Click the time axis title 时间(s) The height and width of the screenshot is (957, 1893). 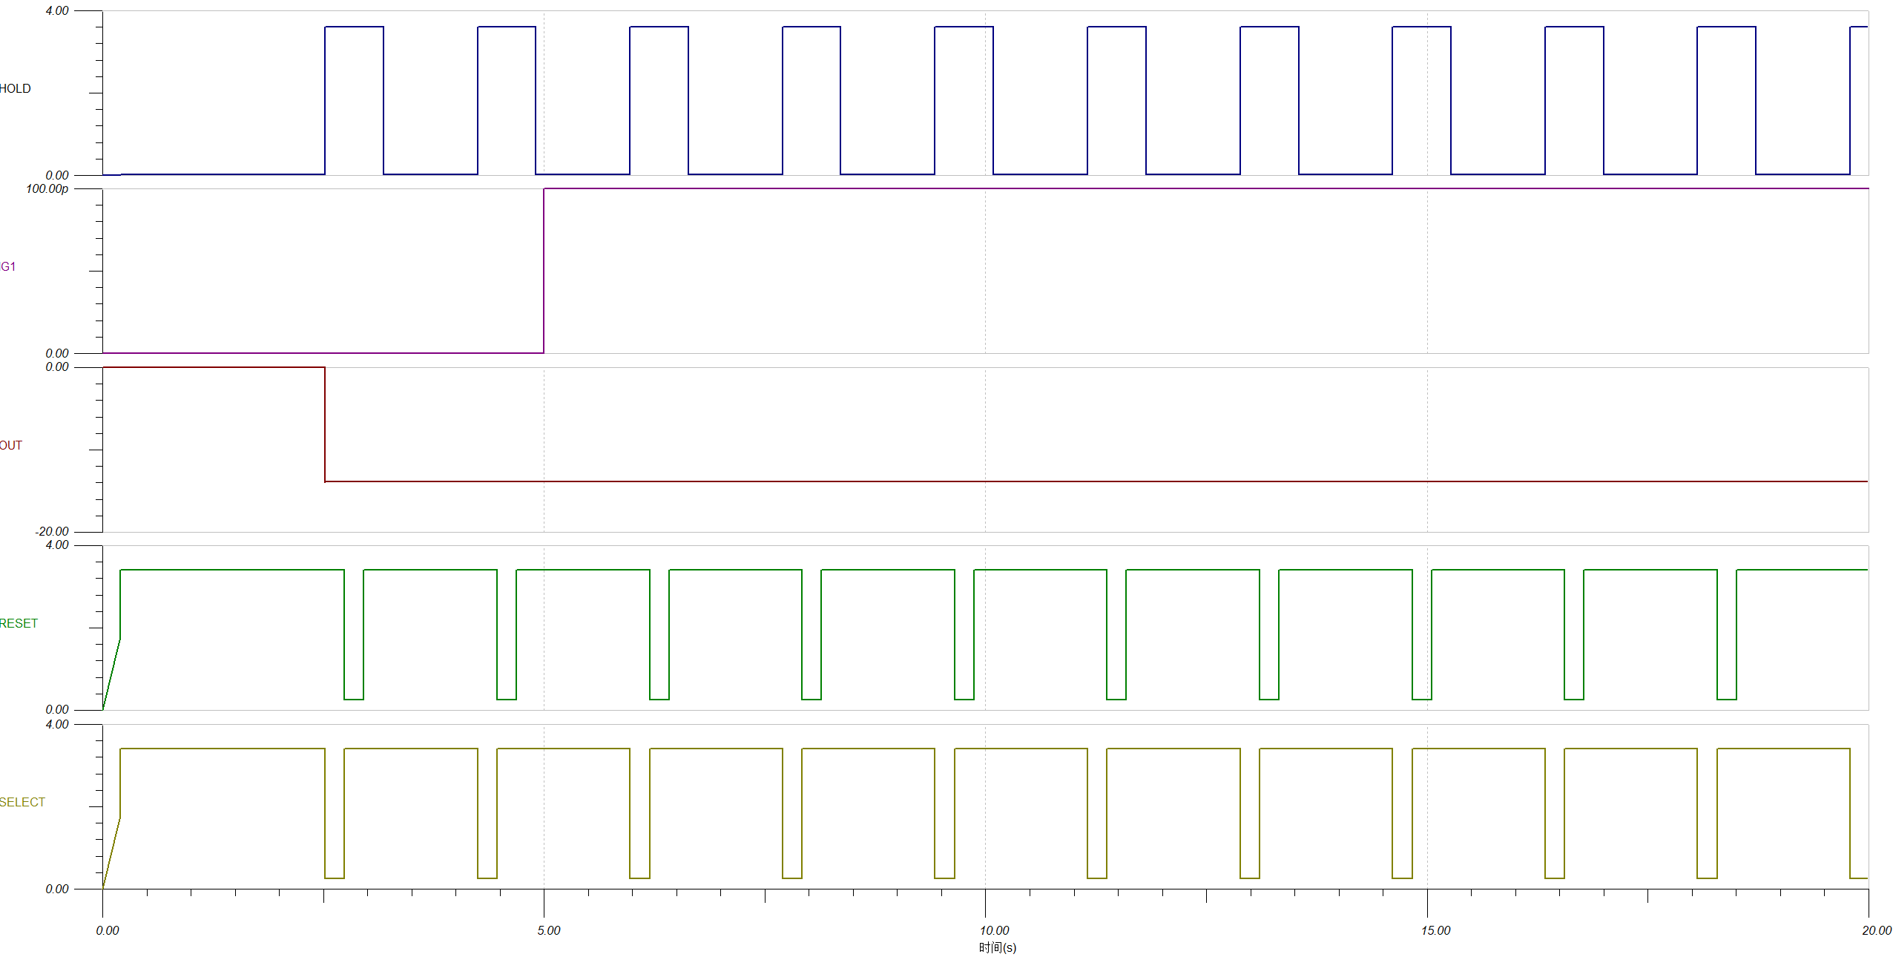(x=997, y=947)
